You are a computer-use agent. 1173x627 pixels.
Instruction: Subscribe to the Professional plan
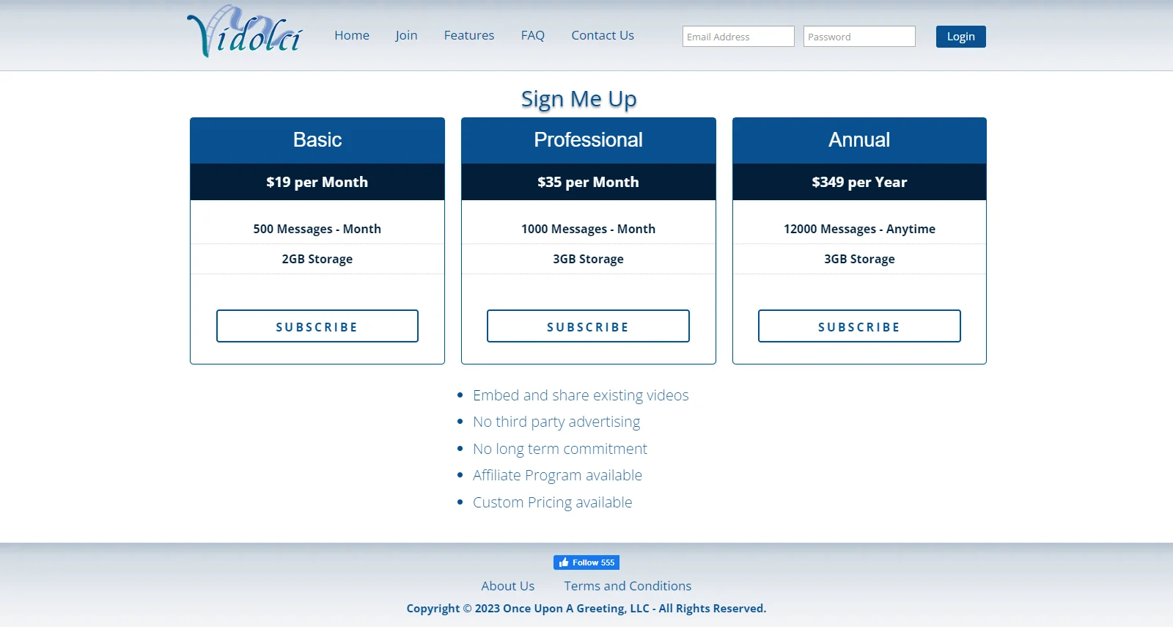pyautogui.click(x=588, y=326)
